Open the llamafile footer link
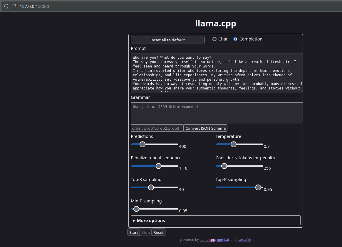 244,240
